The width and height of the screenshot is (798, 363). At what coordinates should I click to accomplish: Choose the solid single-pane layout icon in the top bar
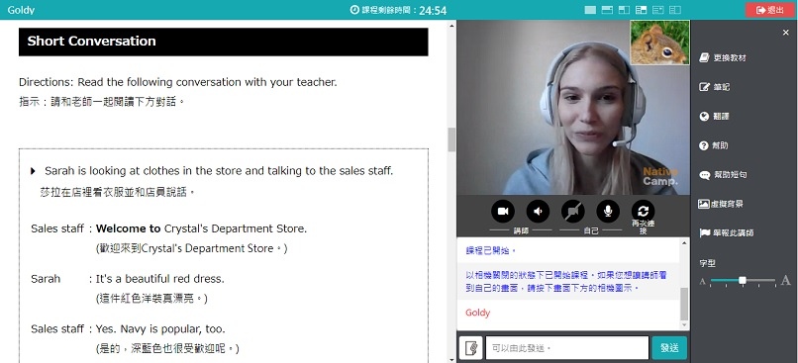[x=590, y=10]
